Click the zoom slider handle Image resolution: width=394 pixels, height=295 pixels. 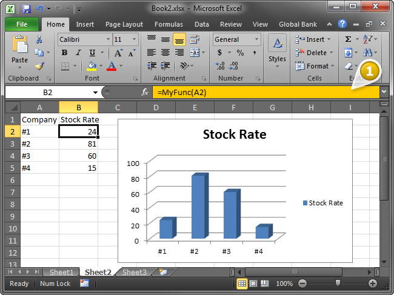coord(338,283)
